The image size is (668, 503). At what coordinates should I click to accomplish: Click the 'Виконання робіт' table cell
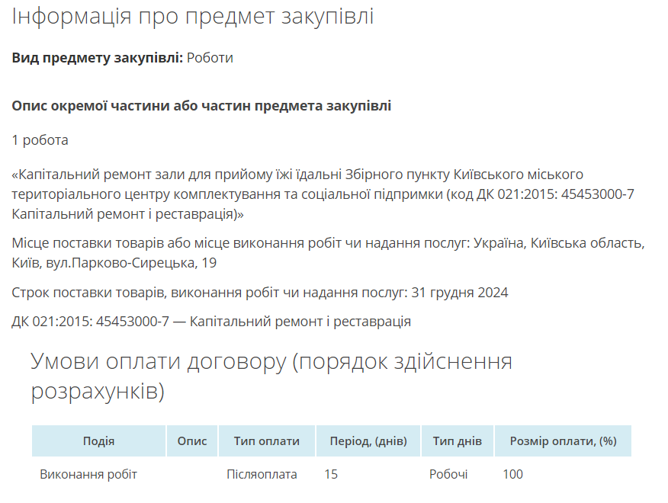pyautogui.click(x=88, y=474)
